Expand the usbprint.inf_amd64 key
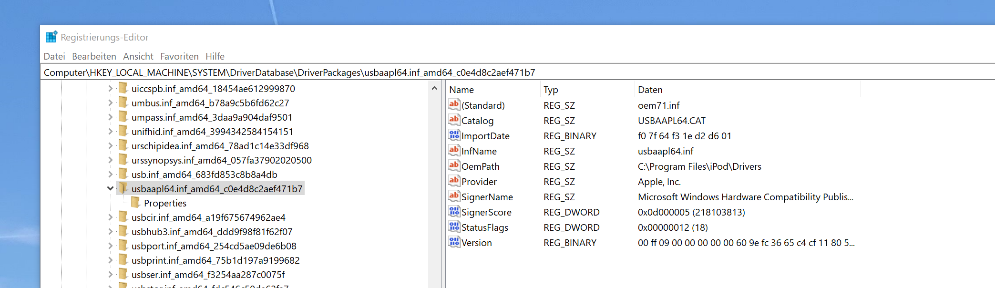This screenshot has width=995, height=288. click(x=110, y=260)
